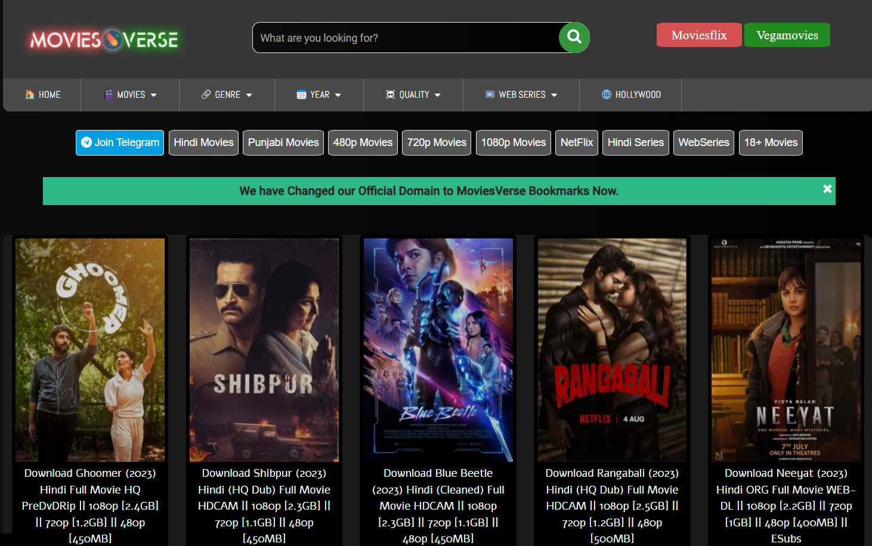The height and width of the screenshot is (546, 872).
Task: Click the house icon beside HOME
Action: point(30,94)
